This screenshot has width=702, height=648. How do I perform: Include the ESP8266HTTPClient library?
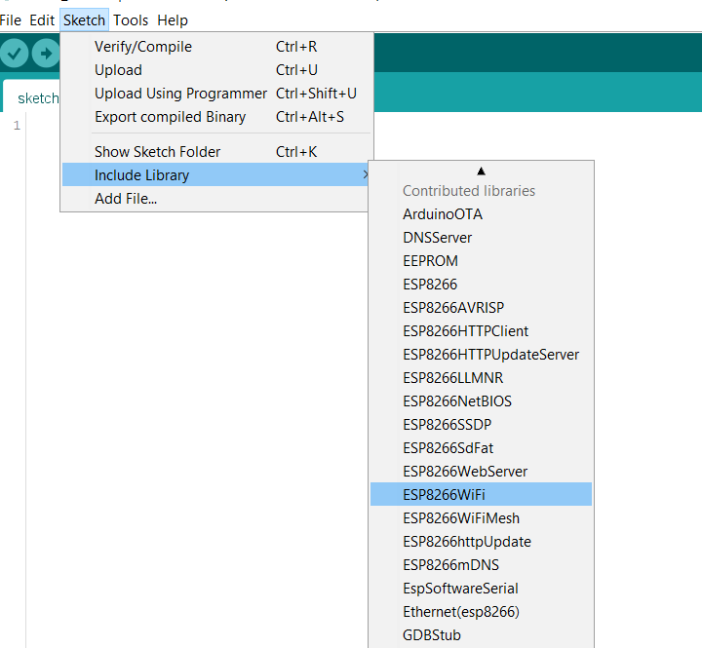482,330
